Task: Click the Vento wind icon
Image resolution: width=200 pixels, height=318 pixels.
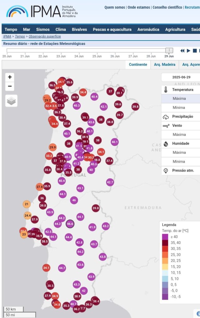Action: click(166, 126)
